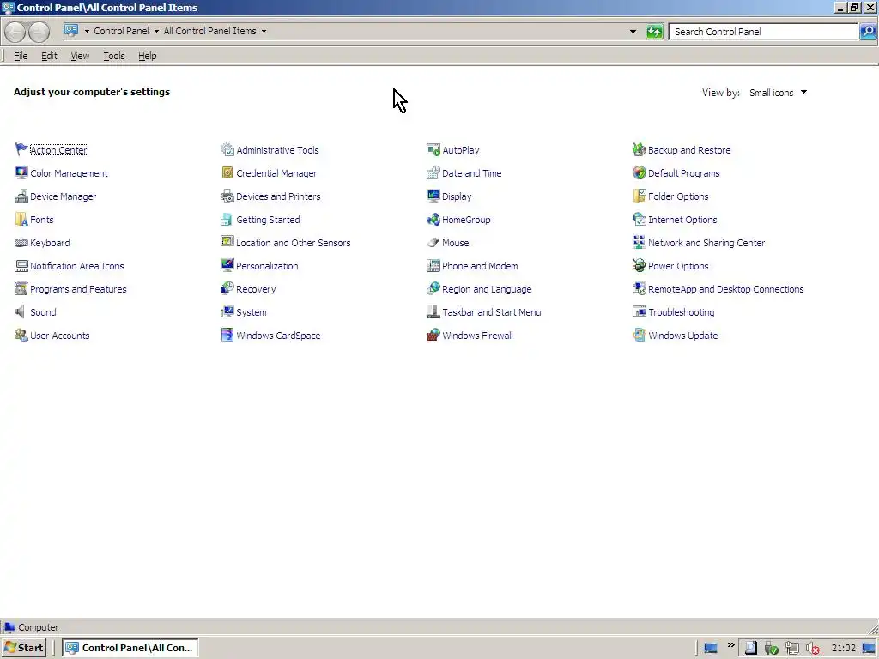Open the Location and Other Sensors link

(x=294, y=243)
